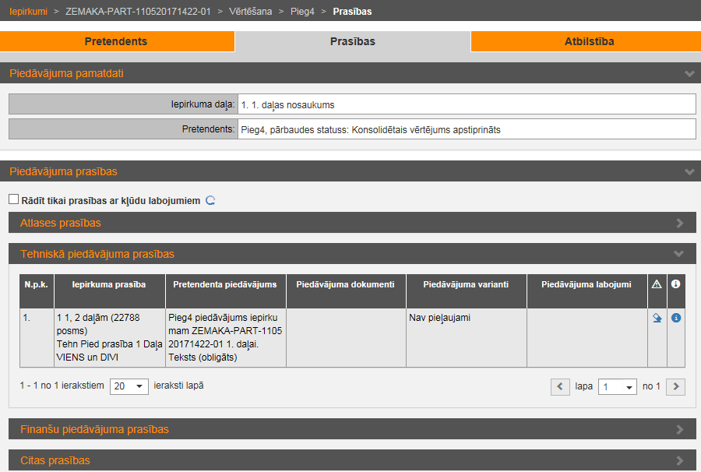Click the Pretendents value field
The image size is (701, 472).
467,129
